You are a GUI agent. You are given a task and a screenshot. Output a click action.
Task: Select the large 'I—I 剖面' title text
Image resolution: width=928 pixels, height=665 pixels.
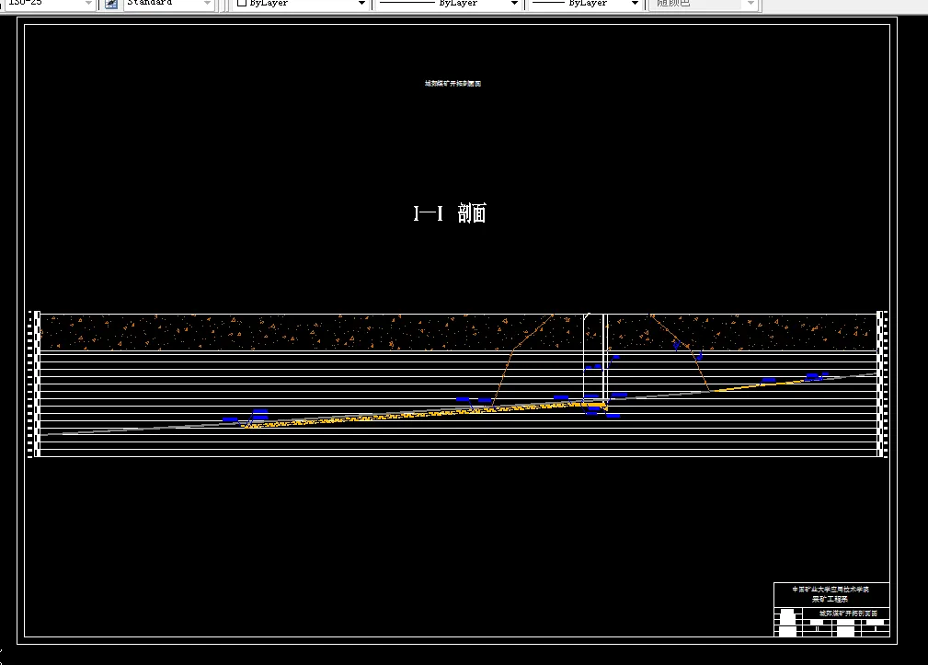pos(450,213)
